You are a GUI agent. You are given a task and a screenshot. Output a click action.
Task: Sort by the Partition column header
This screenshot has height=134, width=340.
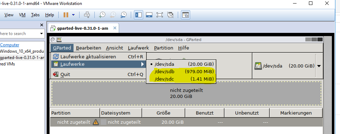pyautogui.click(x=75, y=113)
